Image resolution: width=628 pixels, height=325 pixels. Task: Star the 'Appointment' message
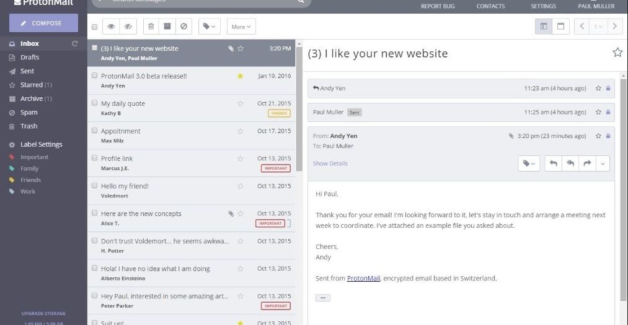241,131
